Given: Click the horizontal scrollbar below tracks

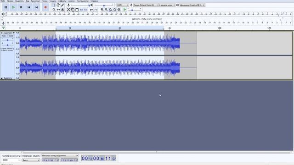Looking at the screenshot, I should point(156,152).
